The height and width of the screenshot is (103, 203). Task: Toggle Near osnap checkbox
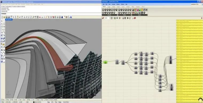click(6, 100)
